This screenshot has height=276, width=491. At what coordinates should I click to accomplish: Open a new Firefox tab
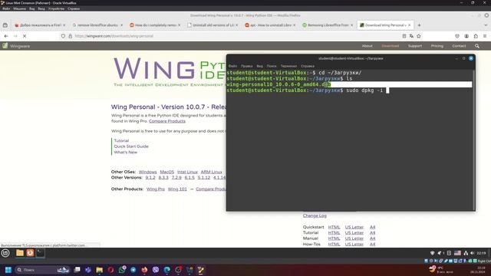(x=419, y=25)
